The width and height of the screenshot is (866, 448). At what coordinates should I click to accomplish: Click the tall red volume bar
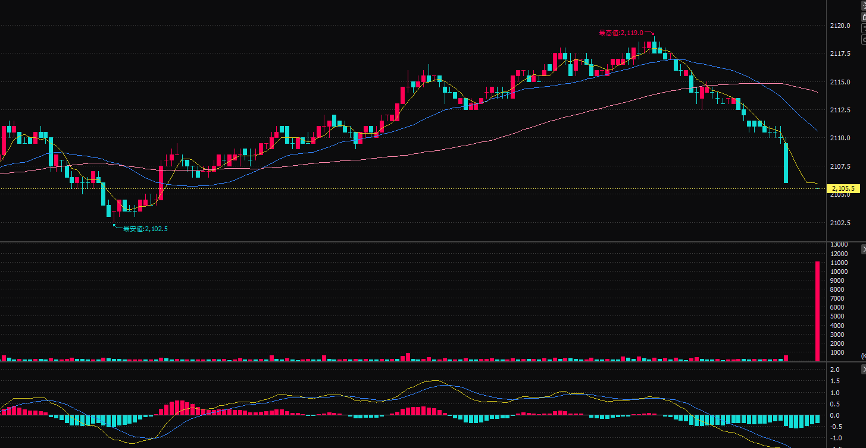pyautogui.click(x=817, y=311)
